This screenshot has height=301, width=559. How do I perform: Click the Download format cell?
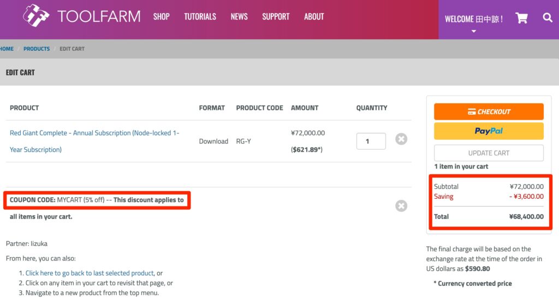point(213,141)
